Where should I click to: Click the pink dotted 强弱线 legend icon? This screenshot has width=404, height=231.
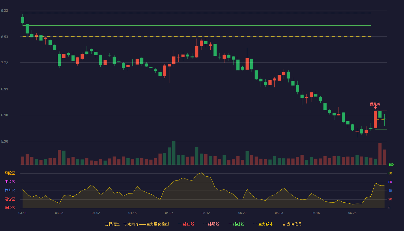(x=205, y=224)
